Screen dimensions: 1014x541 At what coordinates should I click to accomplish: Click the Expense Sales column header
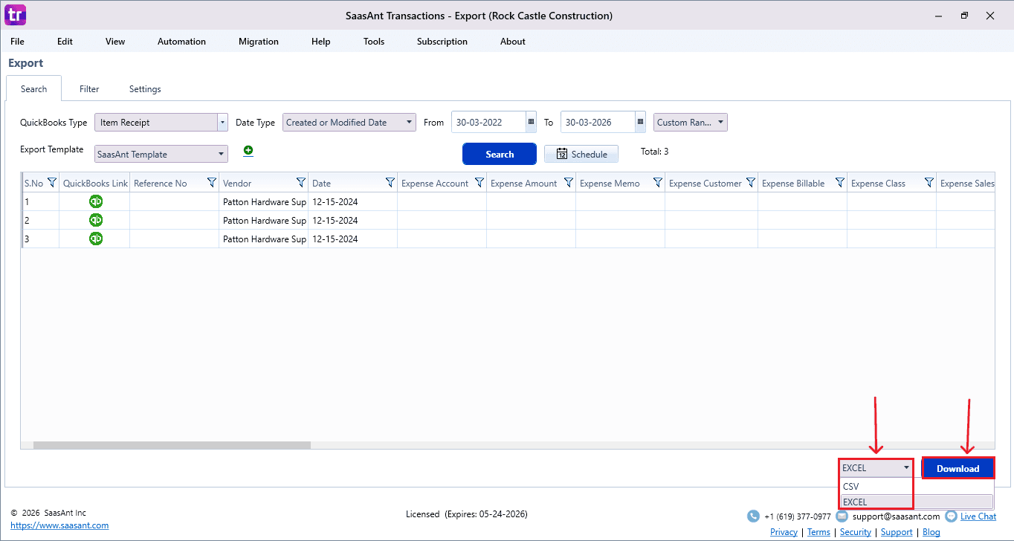click(x=966, y=183)
